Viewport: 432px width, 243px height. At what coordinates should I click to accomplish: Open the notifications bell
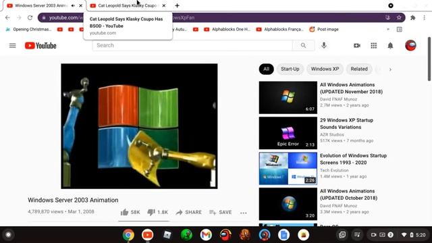coord(390,45)
